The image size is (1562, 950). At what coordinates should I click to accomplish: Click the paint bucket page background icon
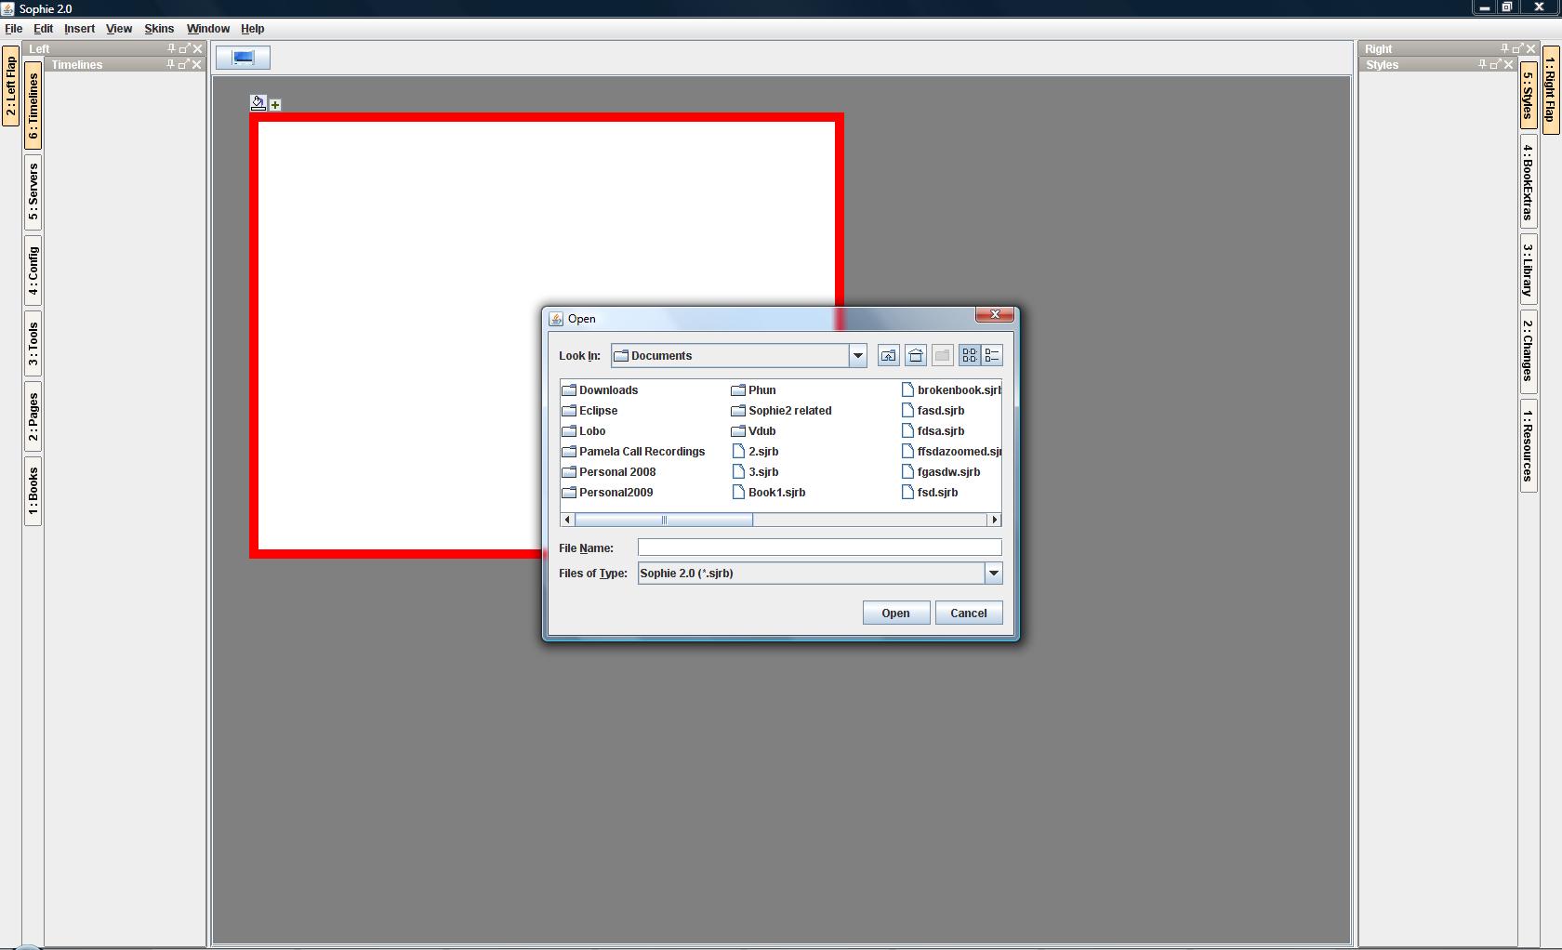pos(258,103)
